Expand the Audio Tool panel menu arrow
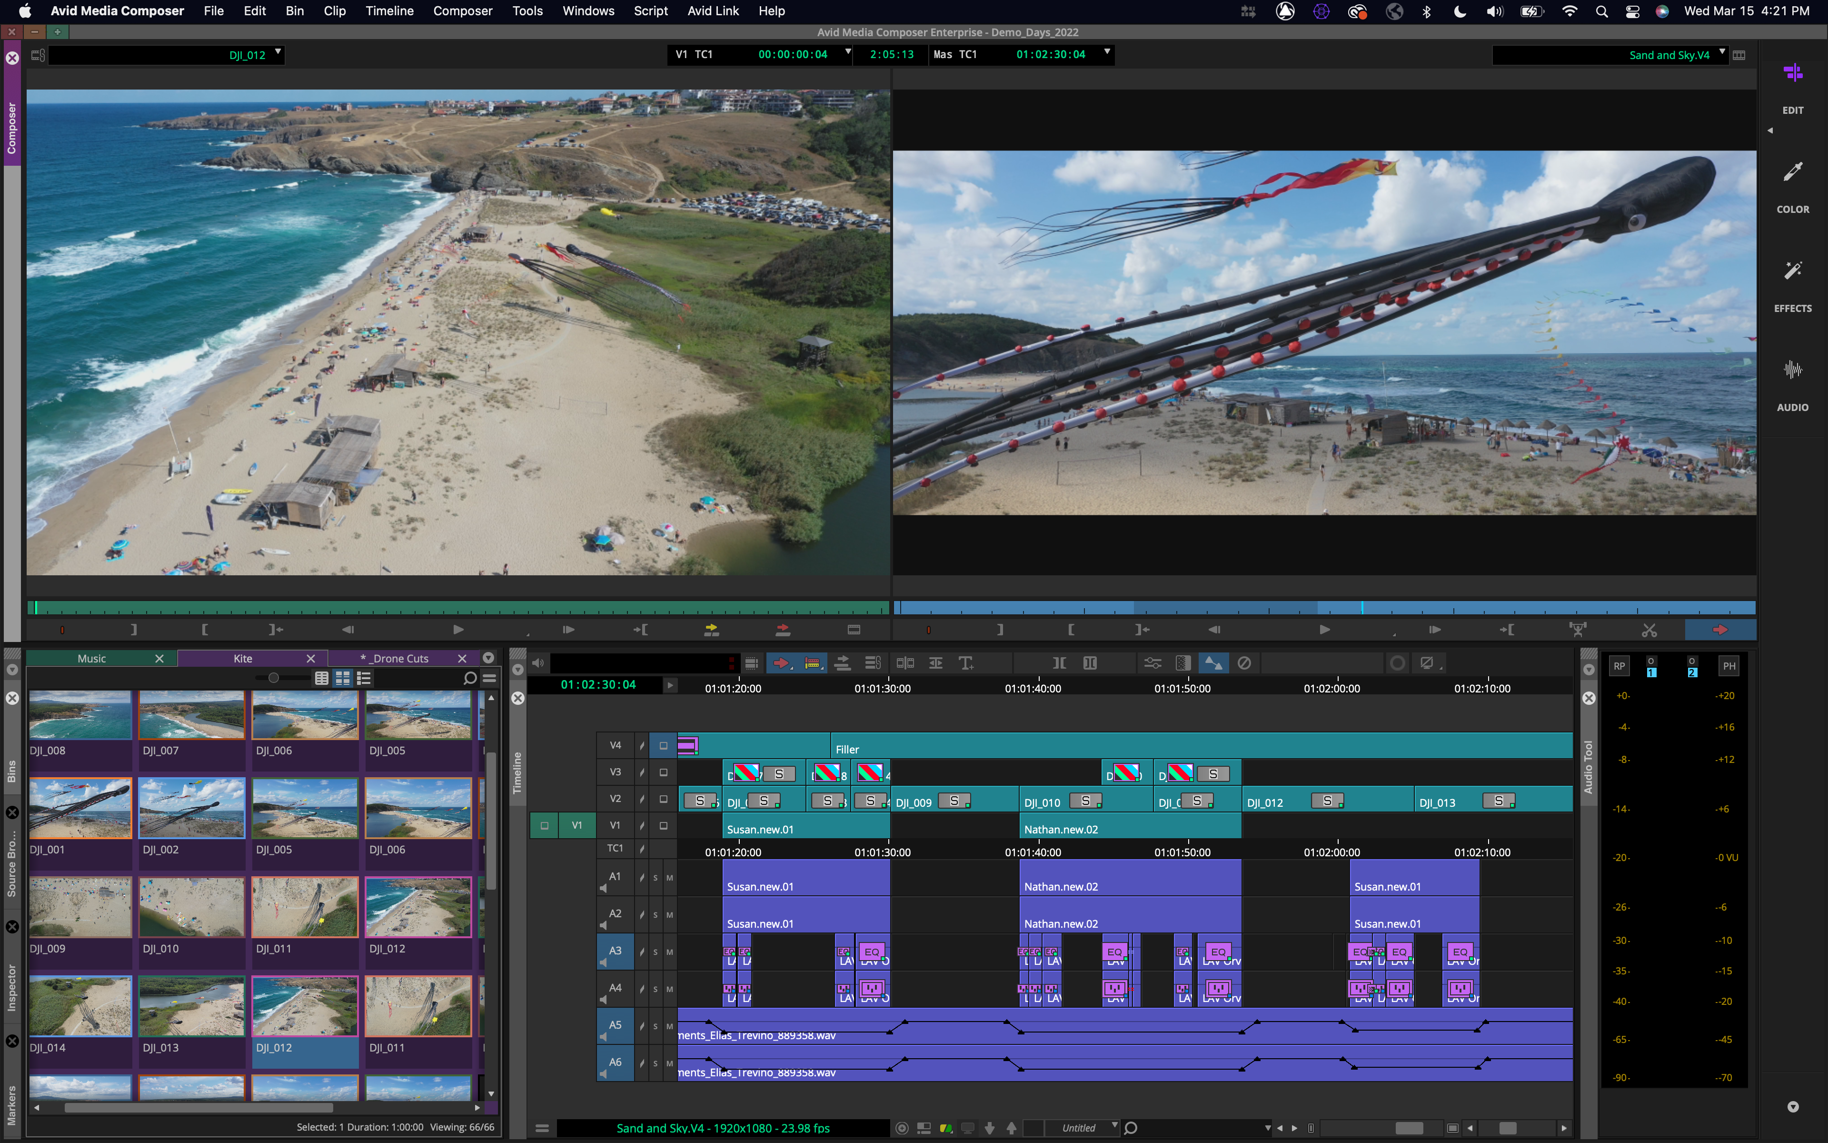1828x1143 pixels. click(1589, 670)
